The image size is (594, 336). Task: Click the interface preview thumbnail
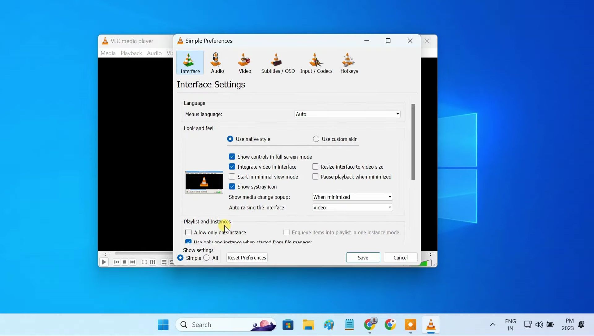(x=204, y=182)
